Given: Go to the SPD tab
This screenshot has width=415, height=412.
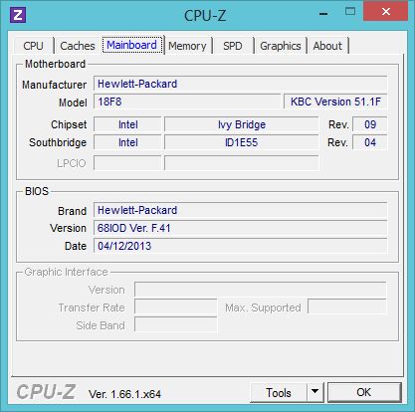Looking at the screenshot, I should click(233, 46).
